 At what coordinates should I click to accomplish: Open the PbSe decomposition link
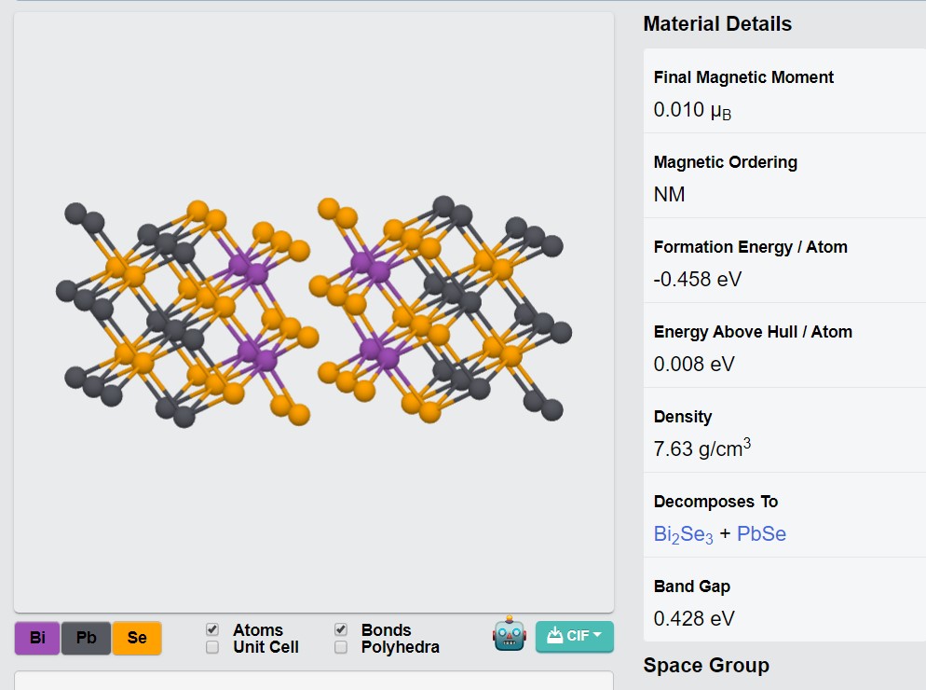pyautogui.click(x=761, y=534)
